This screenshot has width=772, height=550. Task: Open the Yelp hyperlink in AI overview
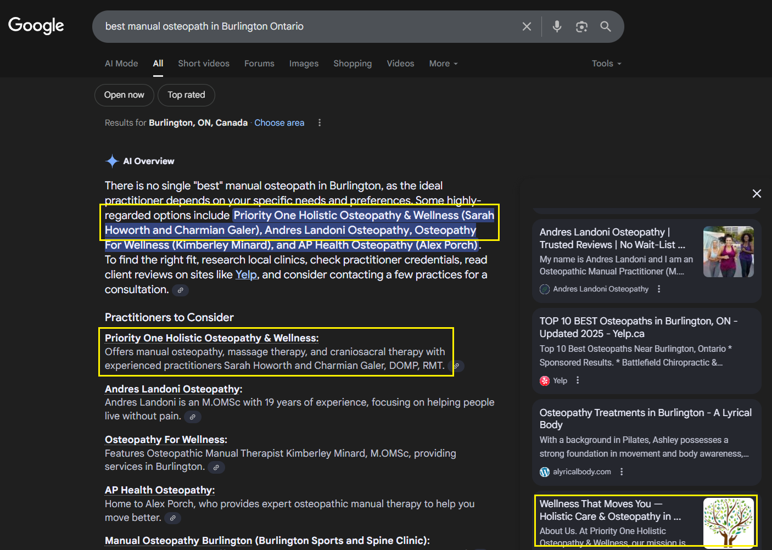[246, 274]
